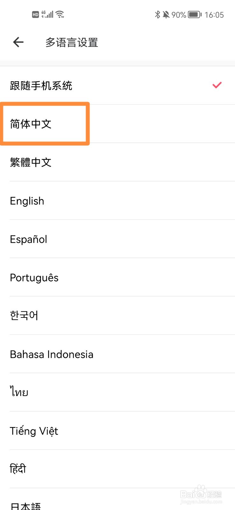235x510 pixels.
Task: Select हिंदी Hindi language
Action: tap(18, 469)
